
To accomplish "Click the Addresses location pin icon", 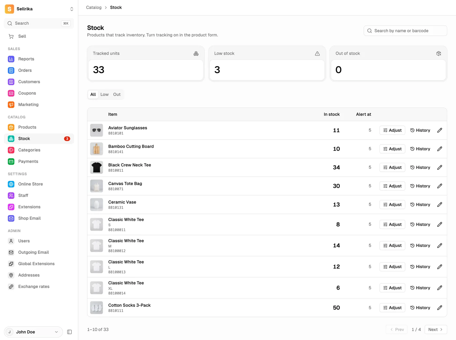I will click(x=11, y=275).
